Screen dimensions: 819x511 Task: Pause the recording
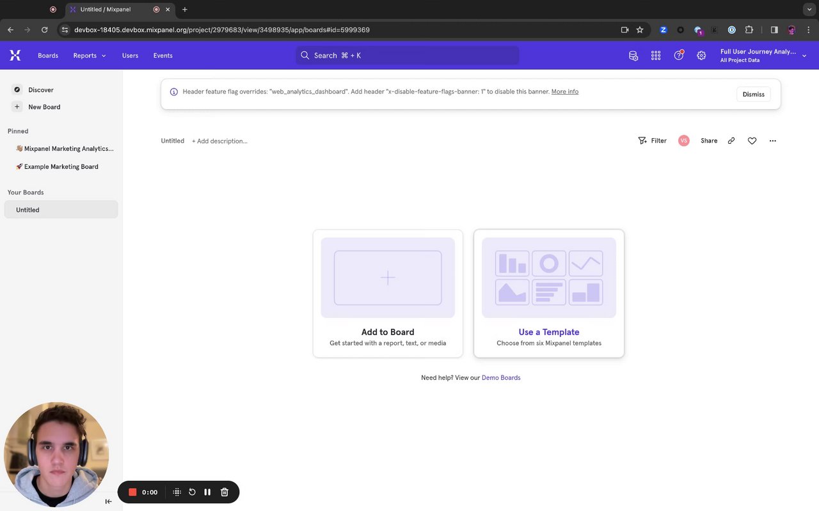coord(207,492)
